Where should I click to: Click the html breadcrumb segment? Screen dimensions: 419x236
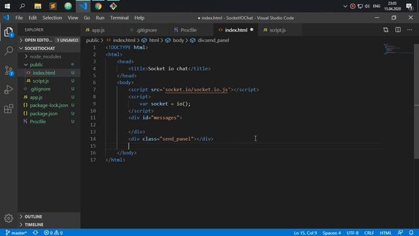click(x=151, y=41)
